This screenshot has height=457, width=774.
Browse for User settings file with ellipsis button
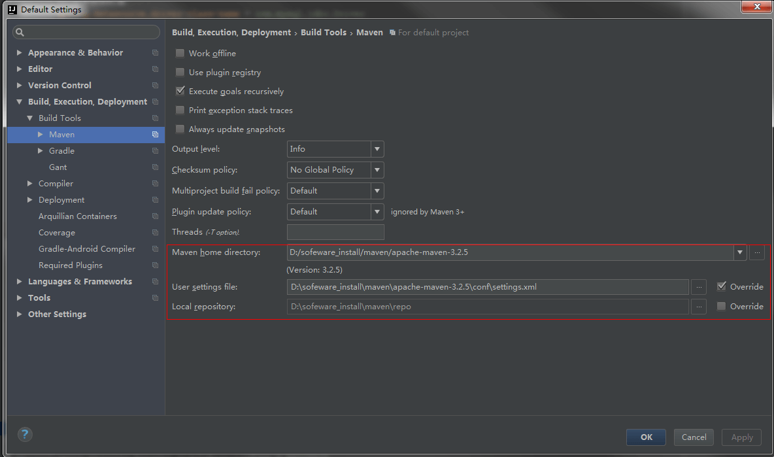pyautogui.click(x=698, y=287)
